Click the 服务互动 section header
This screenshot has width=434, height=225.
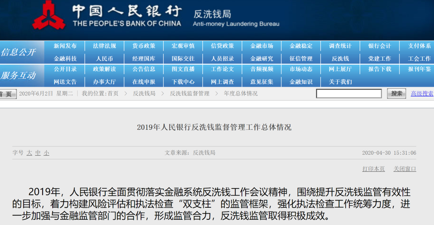coord(18,75)
